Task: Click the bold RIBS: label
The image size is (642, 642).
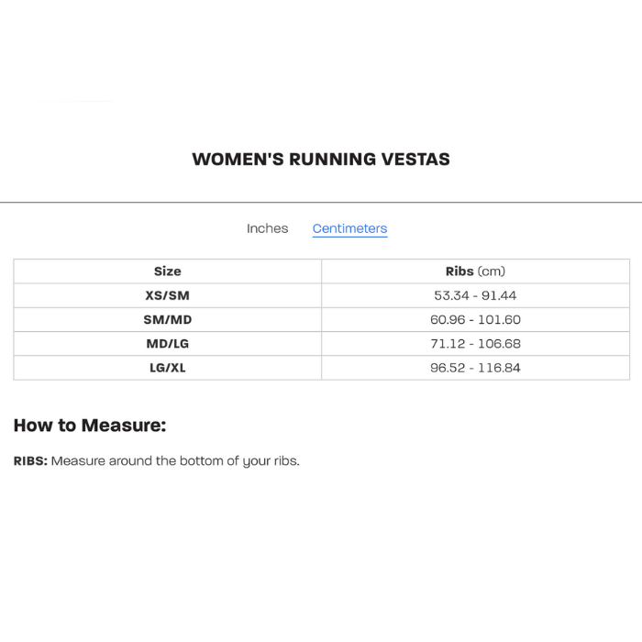Action: click(x=30, y=460)
